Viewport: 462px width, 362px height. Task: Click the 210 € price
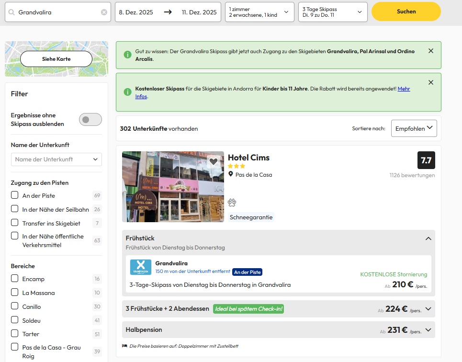tap(403, 284)
